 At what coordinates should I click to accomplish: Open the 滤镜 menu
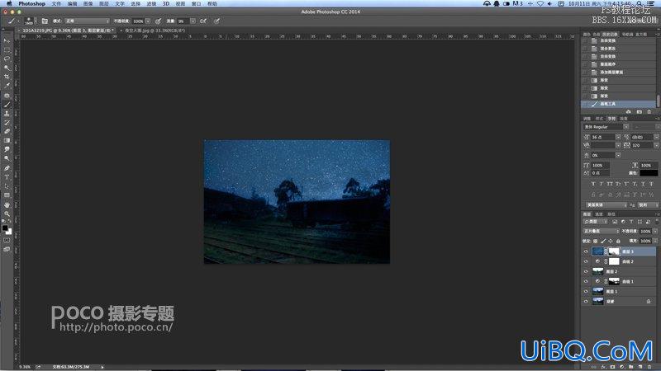[x=151, y=3]
